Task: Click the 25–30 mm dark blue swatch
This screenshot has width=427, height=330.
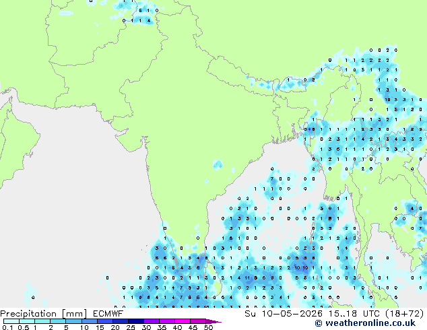Action: click(x=136, y=321)
